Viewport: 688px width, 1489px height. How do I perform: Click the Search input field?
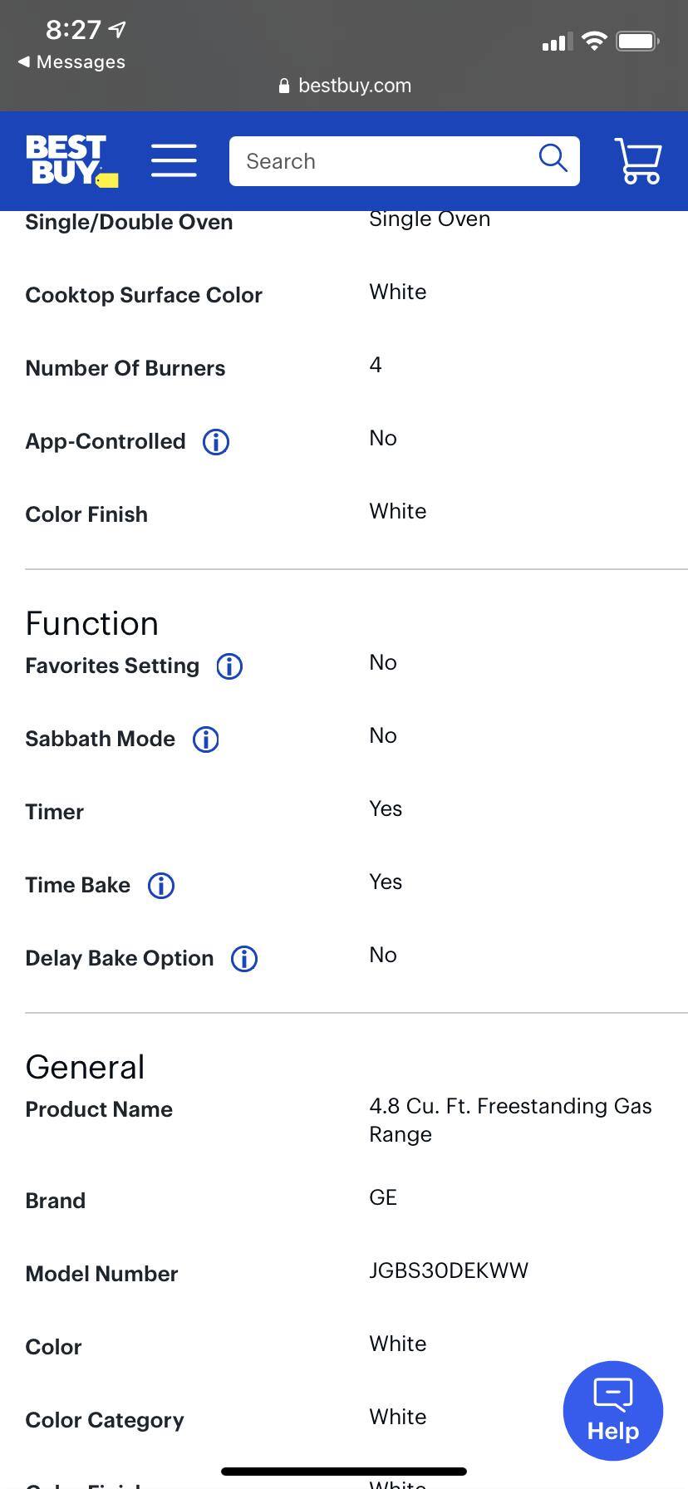coord(382,161)
